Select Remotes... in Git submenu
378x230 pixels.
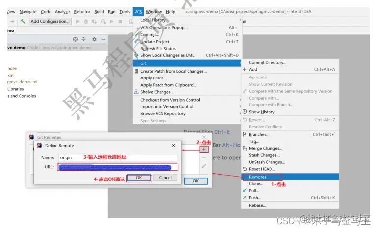[x=290, y=177]
